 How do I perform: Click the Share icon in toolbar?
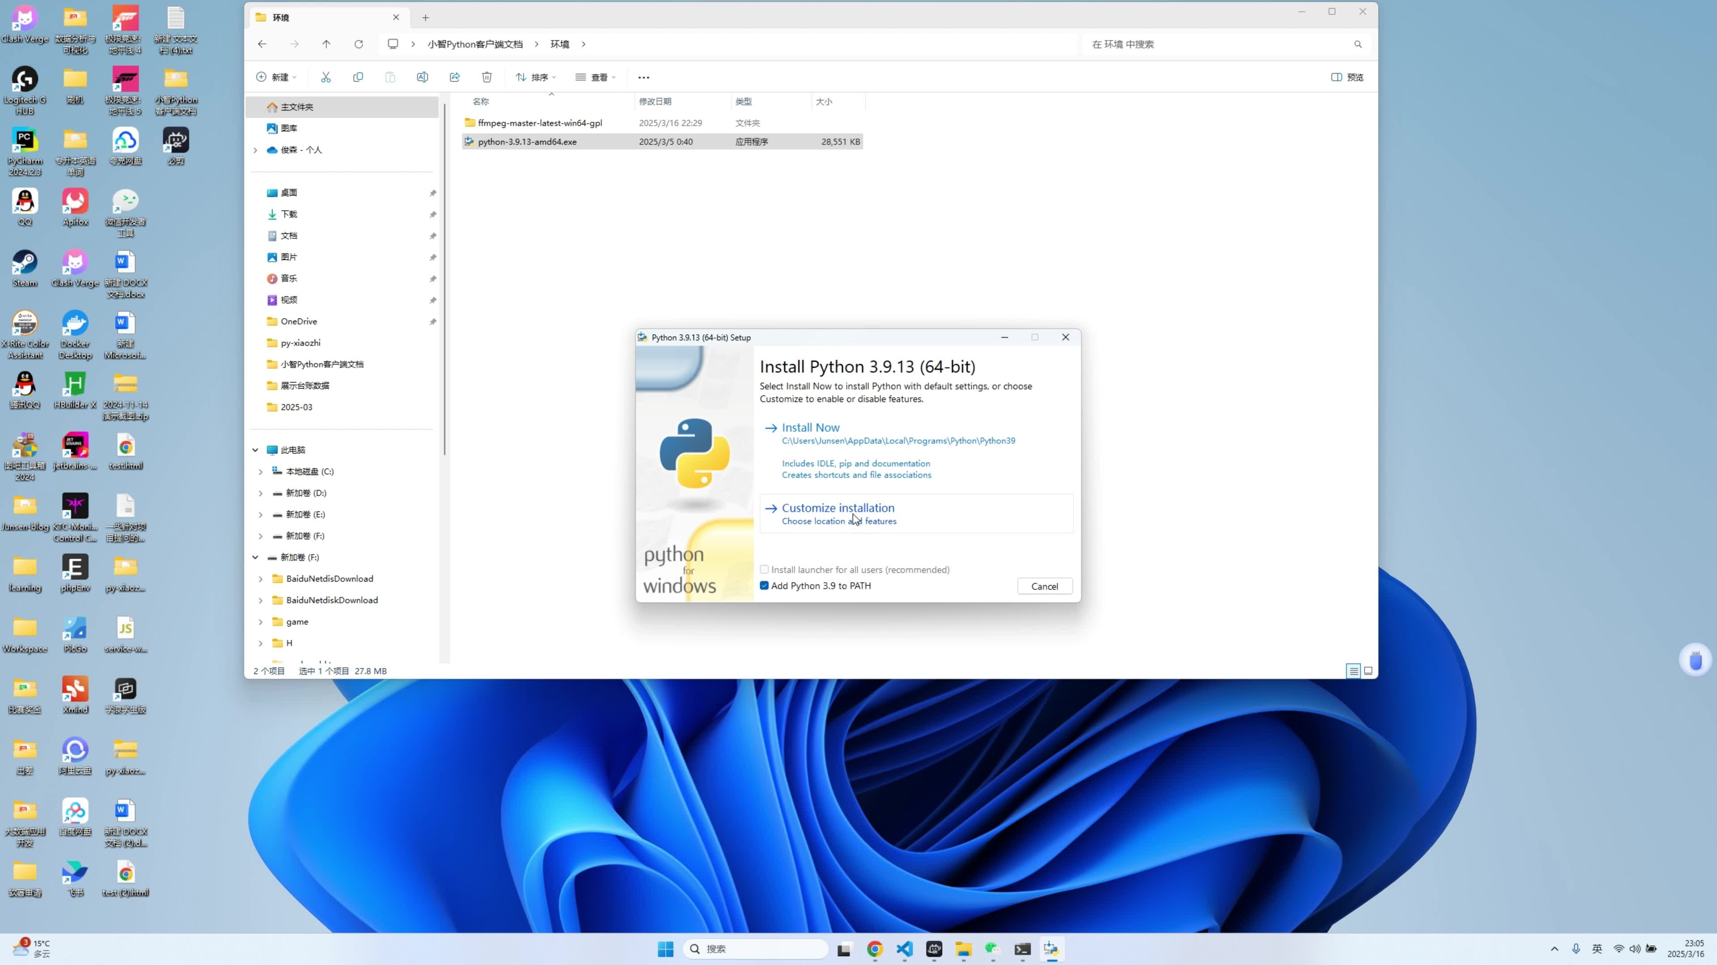[x=455, y=77]
